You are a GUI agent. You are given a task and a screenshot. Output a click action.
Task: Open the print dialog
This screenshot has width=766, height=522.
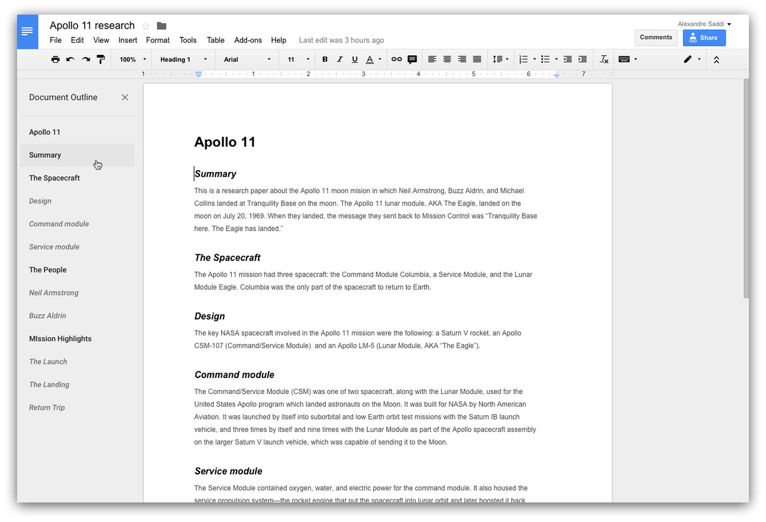click(x=55, y=59)
